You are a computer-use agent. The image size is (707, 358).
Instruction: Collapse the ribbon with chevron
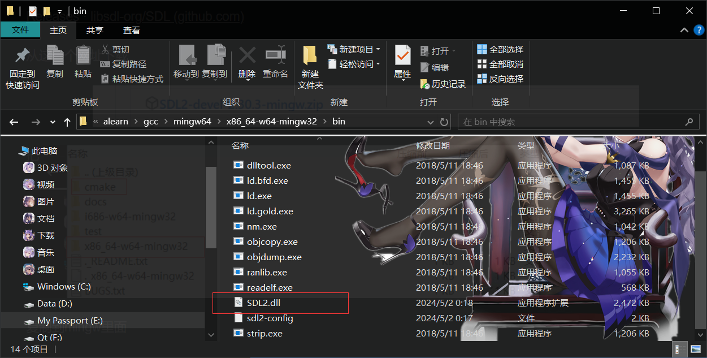684,31
